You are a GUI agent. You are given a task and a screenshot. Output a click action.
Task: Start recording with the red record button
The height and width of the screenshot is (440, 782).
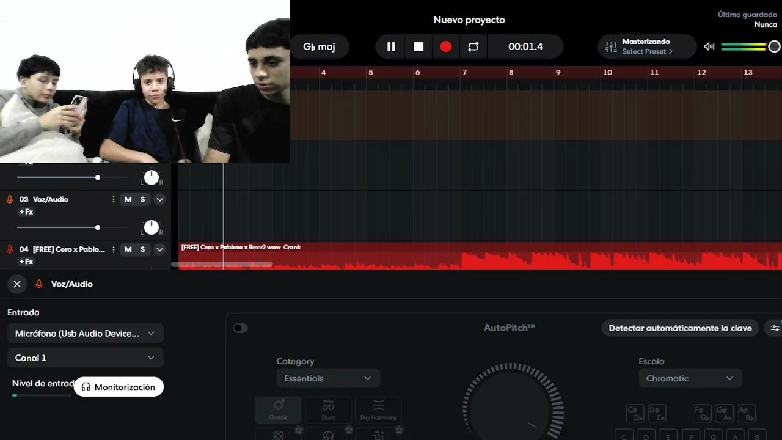(x=446, y=46)
